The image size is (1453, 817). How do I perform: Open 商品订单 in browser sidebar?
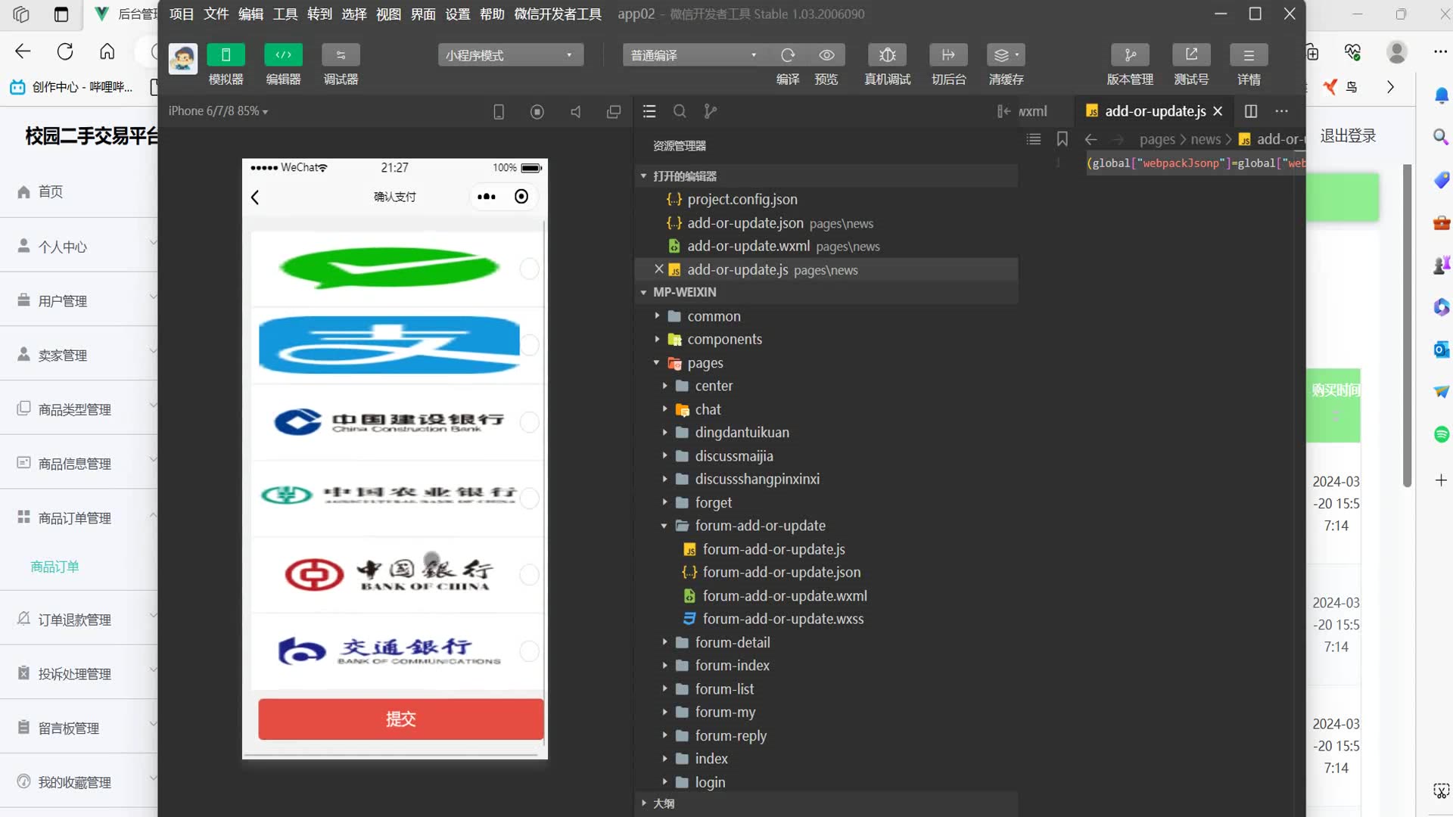pyautogui.click(x=54, y=567)
